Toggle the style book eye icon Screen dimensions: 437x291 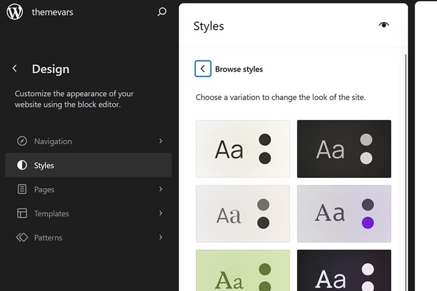pyautogui.click(x=383, y=24)
